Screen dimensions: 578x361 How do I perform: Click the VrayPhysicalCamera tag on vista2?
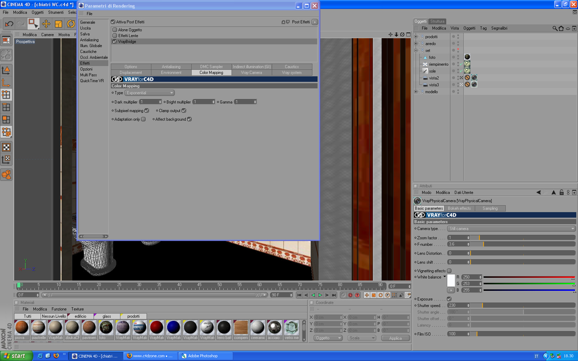474,78
